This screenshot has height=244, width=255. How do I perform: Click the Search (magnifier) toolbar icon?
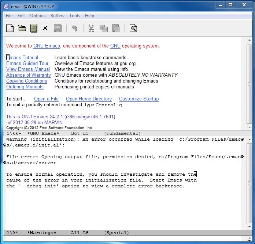point(133,28)
